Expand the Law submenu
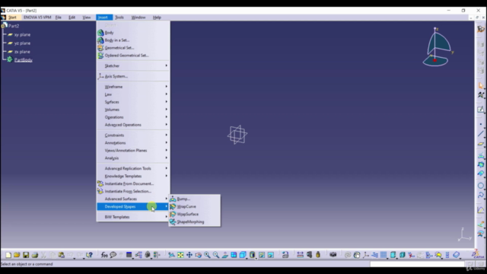487x274 pixels. [133, 94]
